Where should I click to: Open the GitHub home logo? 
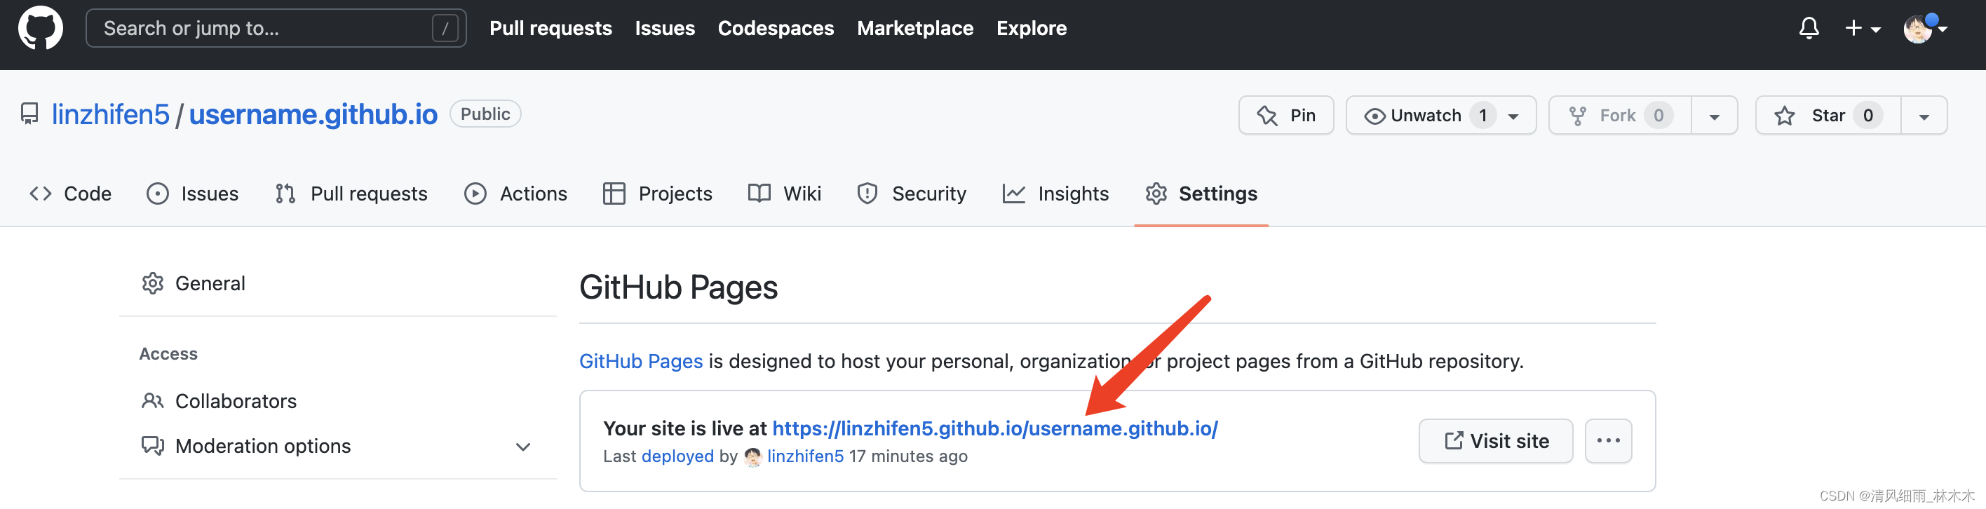pyautogui.click(x=40, y=28)
